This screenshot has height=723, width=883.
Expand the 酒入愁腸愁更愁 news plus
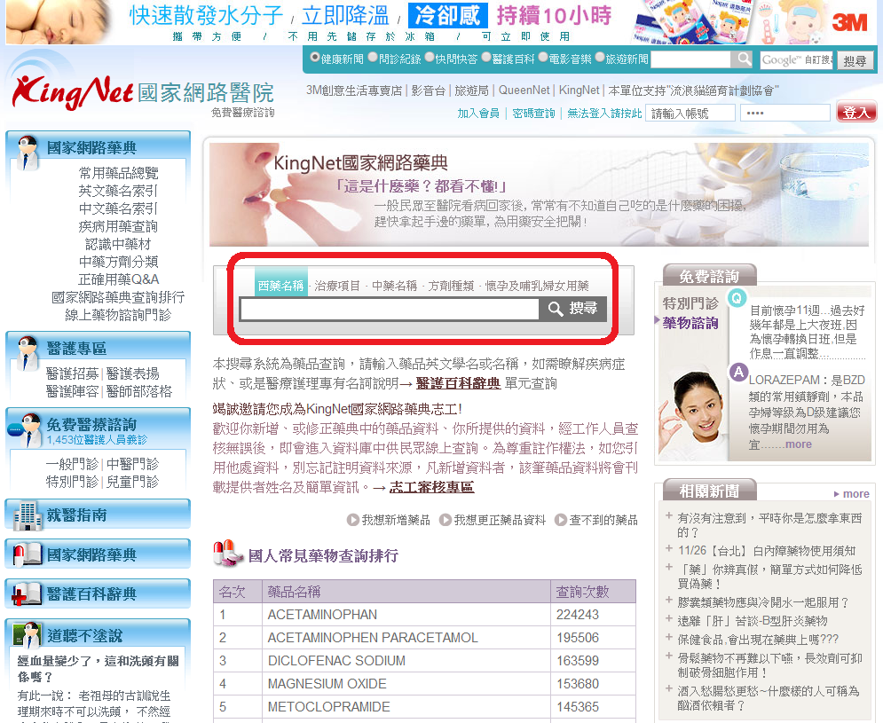point(669,688)
